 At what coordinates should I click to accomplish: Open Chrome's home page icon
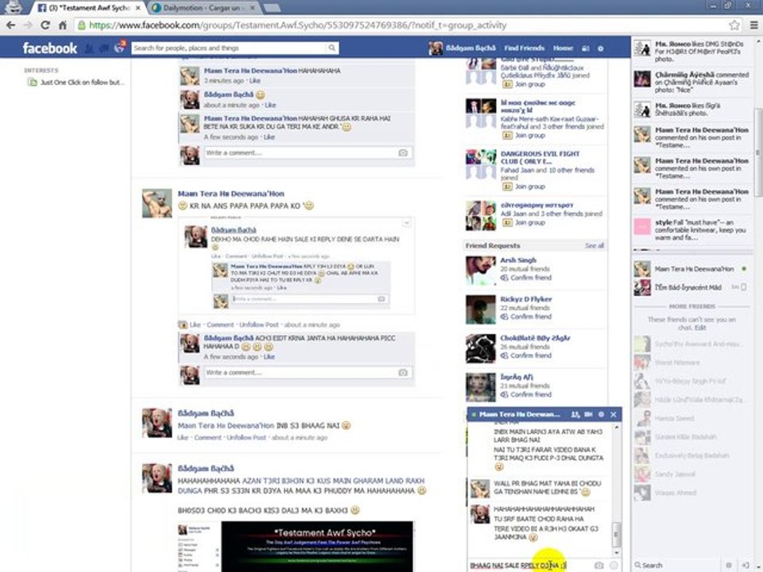point(62,25)
